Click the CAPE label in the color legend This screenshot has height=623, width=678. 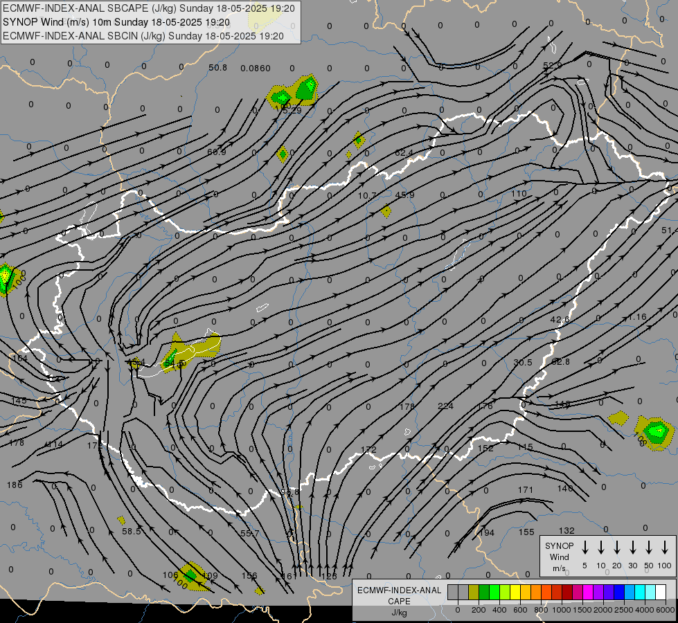[399, 602]
